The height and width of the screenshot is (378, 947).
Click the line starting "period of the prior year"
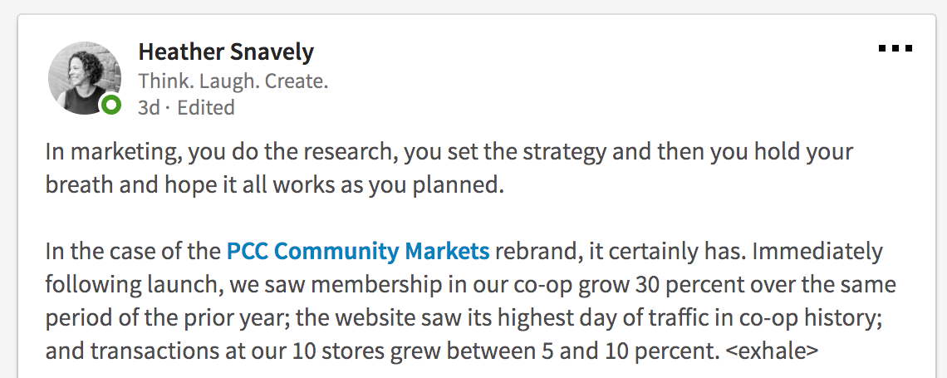tap(471, 317)
